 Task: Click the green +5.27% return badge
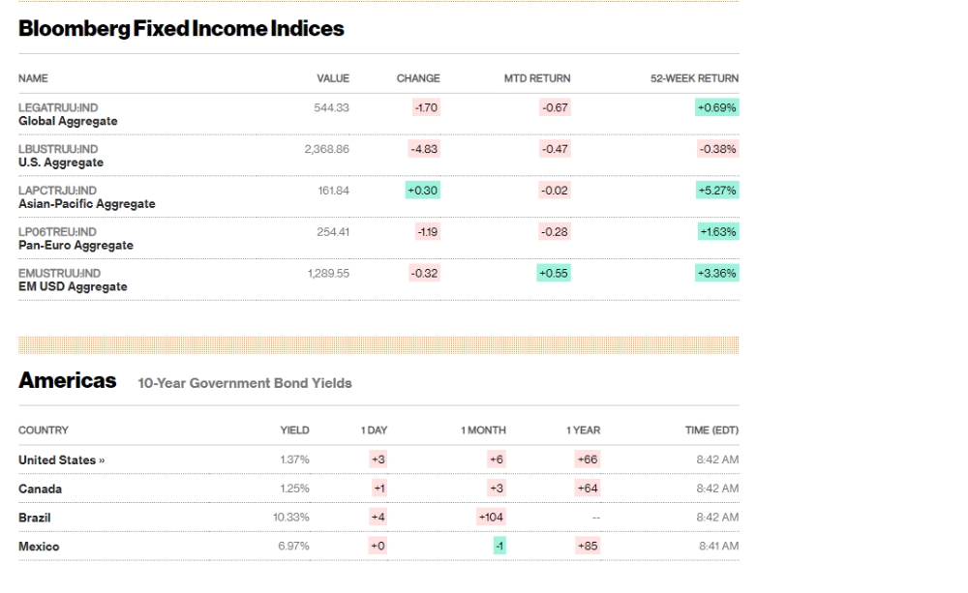tap(716, 191)
